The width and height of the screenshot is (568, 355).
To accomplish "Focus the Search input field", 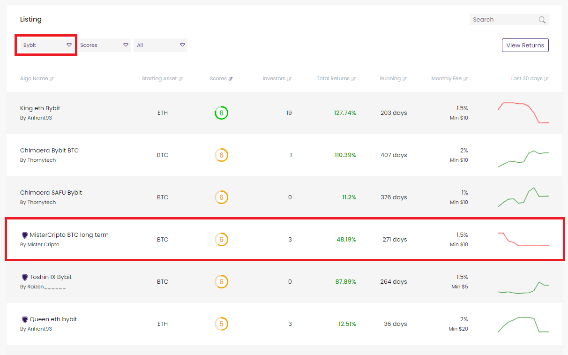I will click(504, 20).
